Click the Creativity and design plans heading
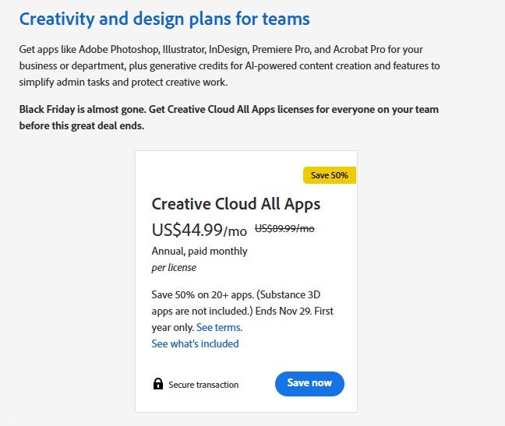Viewport: 505px width, 426px height. [164, 19]
